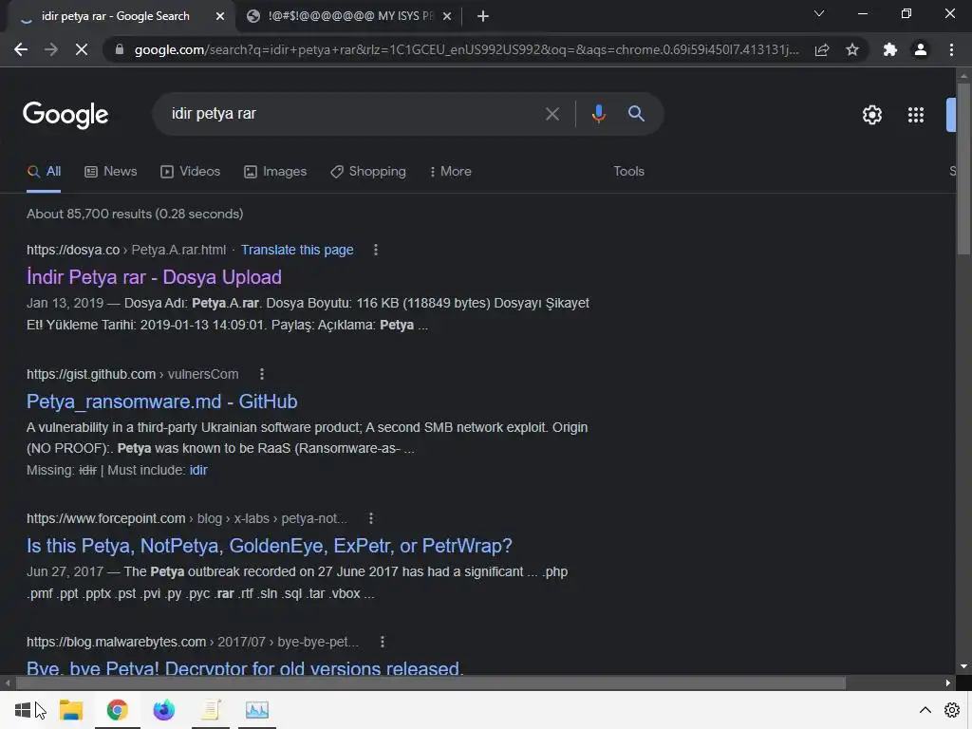Open the Extensions puzzle icon
Viewport: 972px width, 729px height.
890,49
